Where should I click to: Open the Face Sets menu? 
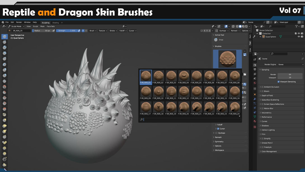coord(51,26)
